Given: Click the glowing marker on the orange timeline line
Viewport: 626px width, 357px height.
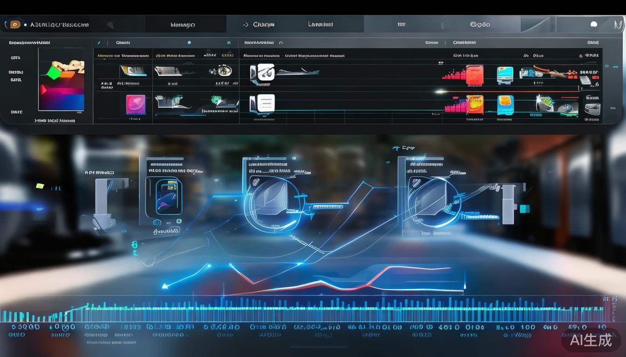Looking at the screenshot, I should [x=440, y=92].
